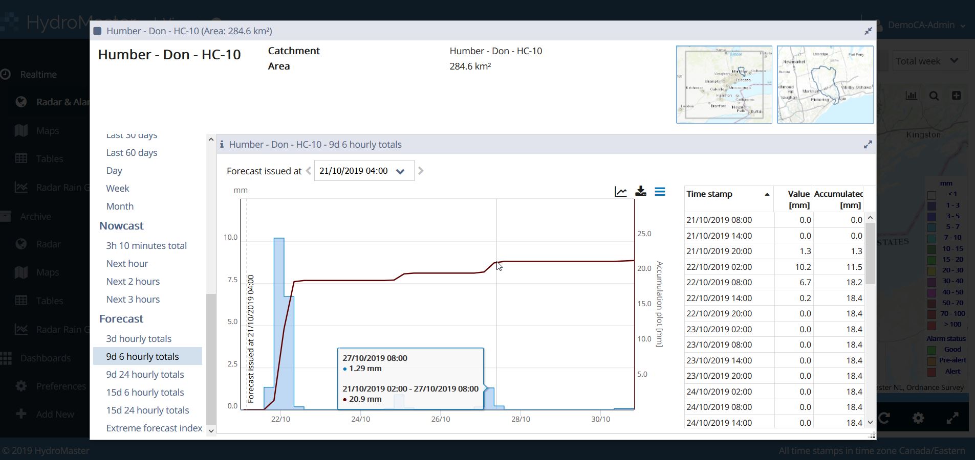Click the Pre-alert alarm status swatch

click(x=932, y=361)
